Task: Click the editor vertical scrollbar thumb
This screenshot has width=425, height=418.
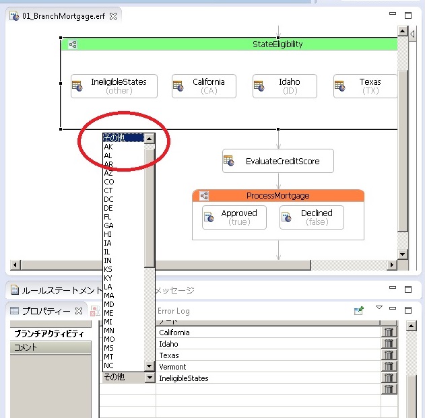Action: (x=403, y=151)
